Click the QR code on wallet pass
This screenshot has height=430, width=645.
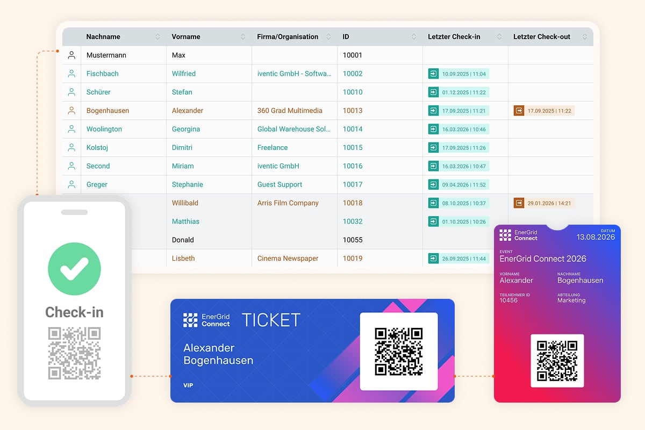557,361
